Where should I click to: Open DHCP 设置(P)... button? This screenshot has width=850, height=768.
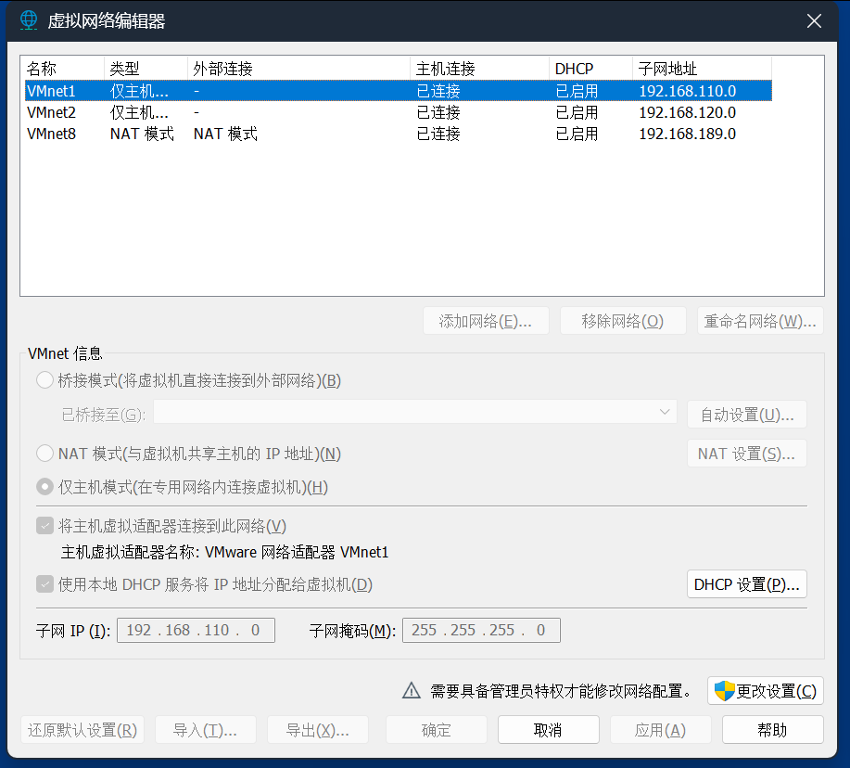[x=747, y=584]
